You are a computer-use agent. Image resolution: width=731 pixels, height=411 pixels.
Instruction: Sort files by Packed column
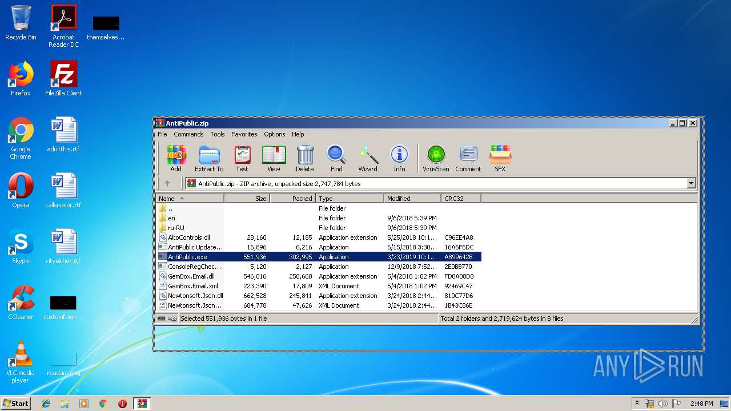tap(292, 199)
